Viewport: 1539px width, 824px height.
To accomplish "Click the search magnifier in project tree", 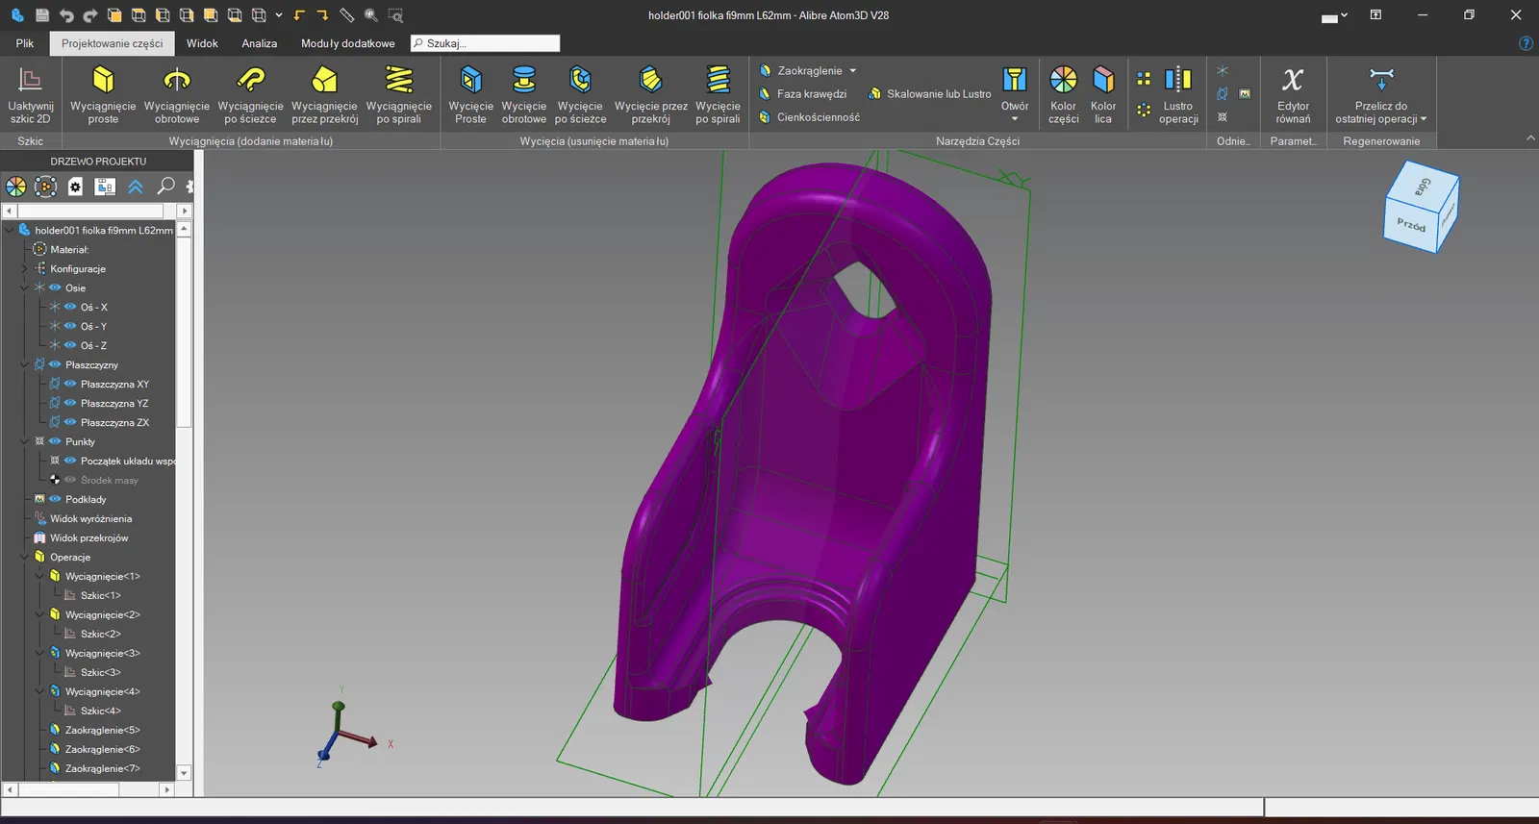I will tap(165, 186).
